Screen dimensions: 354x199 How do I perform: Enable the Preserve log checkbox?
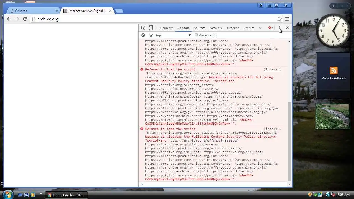click(x=196, y=35)
